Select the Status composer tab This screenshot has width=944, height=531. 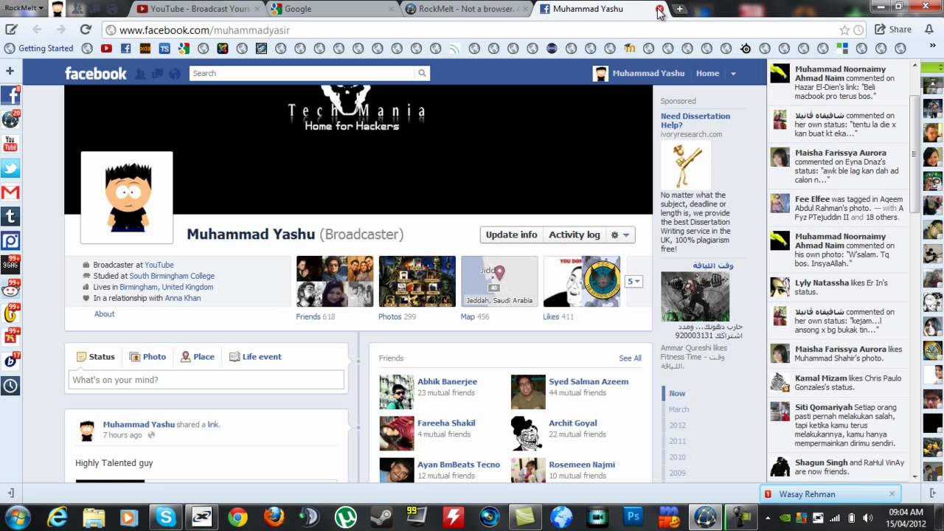coord(96,356)
